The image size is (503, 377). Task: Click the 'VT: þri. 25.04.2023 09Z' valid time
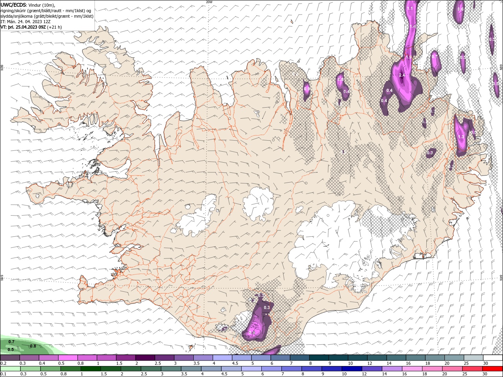point(23,27)
